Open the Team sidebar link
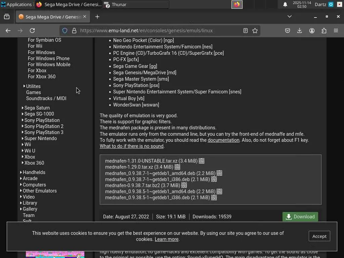The image size is (344, 258). click(29, 215)
